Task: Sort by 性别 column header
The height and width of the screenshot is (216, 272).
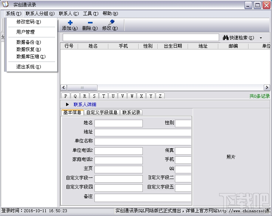Action: pyautogui.click(x=148, y=46)
